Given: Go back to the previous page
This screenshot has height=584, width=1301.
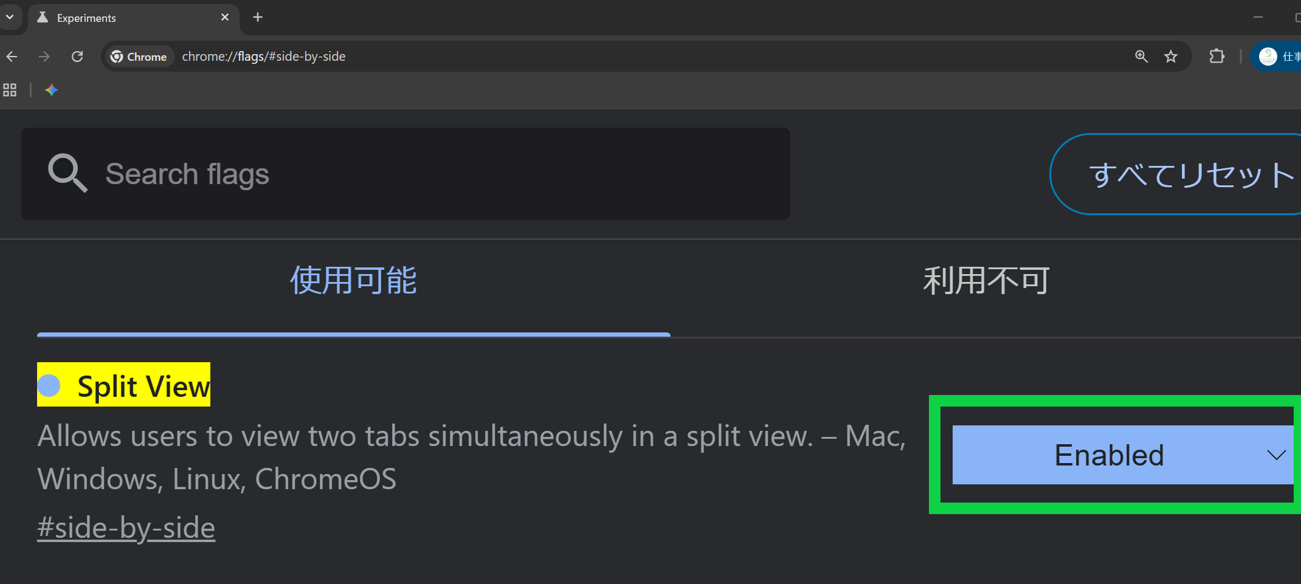Looking at the screenshot, I should point(12,57).
